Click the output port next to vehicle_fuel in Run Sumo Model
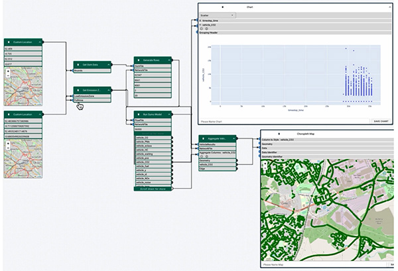 (x=172, y=166)
